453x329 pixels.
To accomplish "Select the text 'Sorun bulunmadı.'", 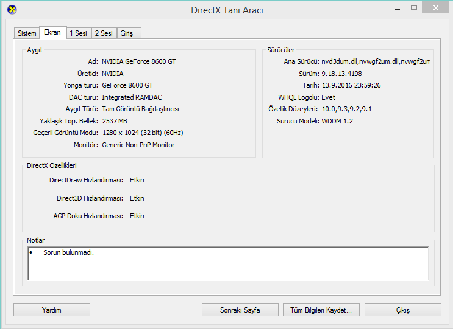I will [68, 252].
